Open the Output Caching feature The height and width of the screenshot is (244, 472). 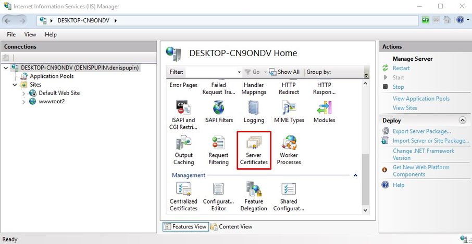point(183,150)
